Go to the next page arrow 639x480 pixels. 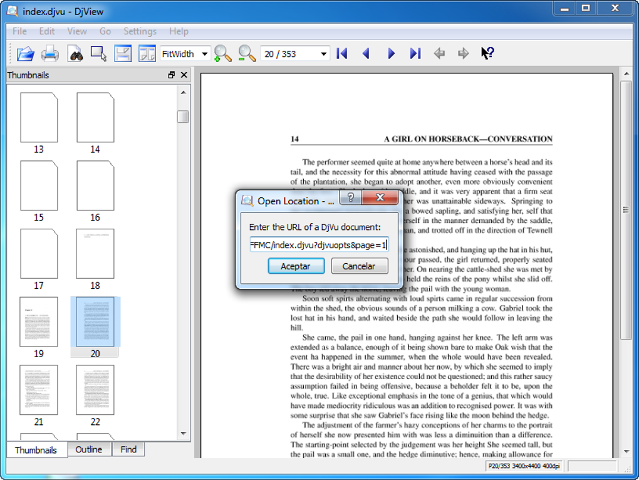click(391, 54)
